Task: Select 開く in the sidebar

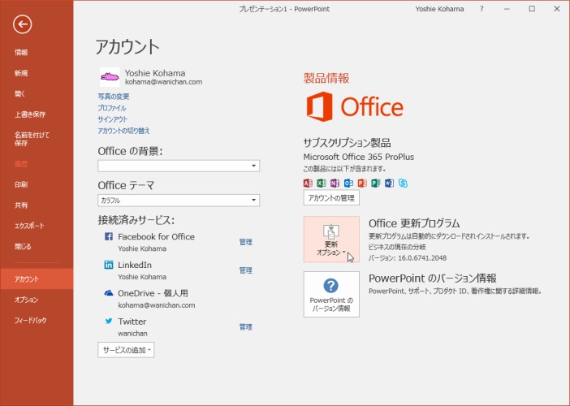Action: point(19,93)
